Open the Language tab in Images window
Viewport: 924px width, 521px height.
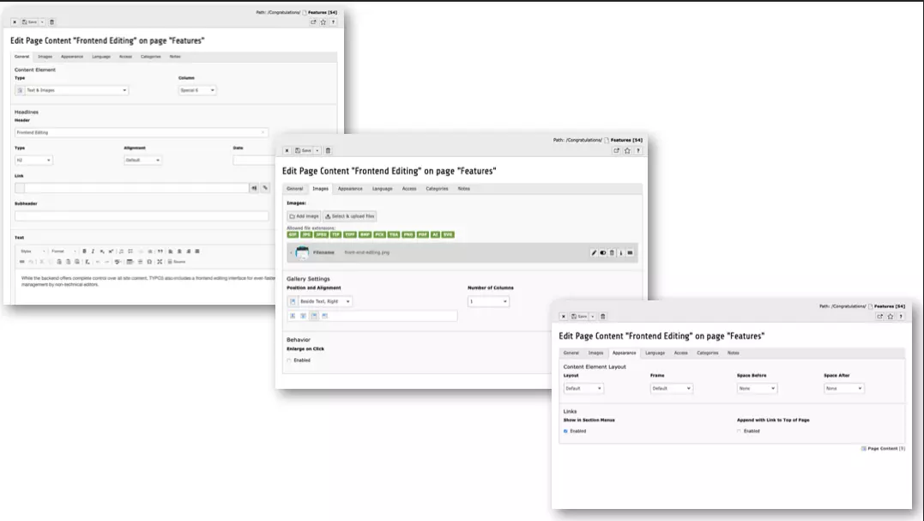click(x=383, y=189)
